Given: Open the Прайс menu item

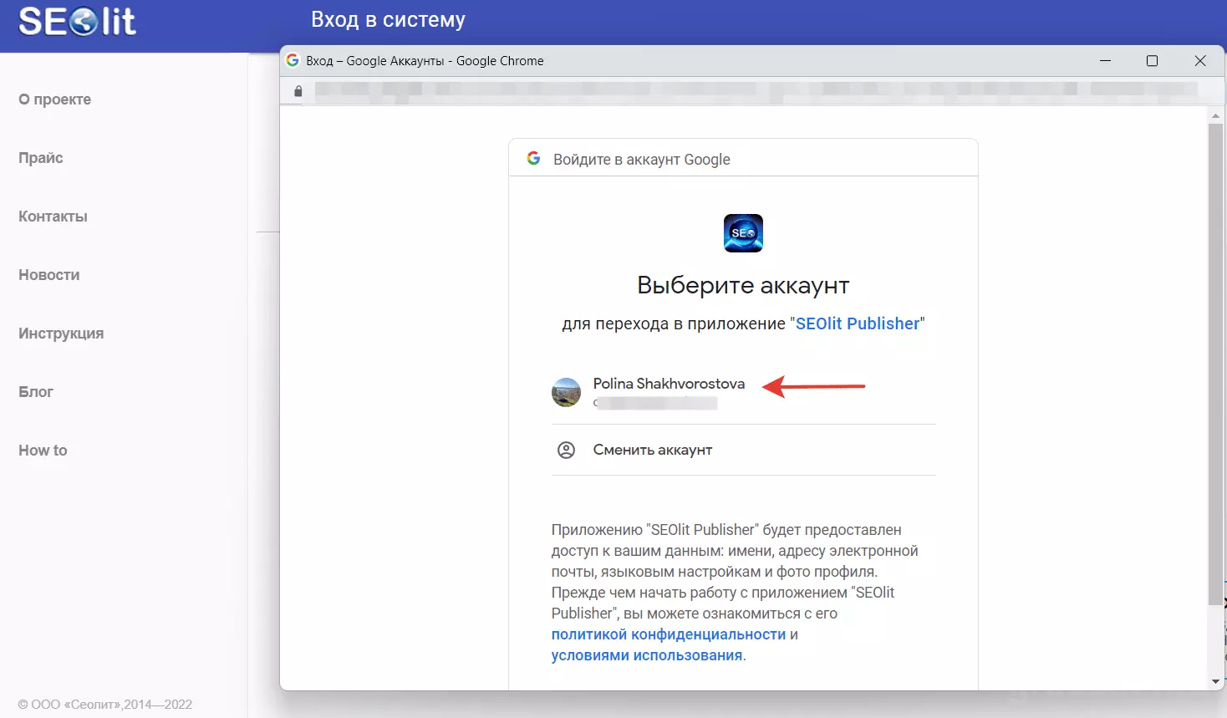Looking at the screenshot, I should [x=41, y=158].
